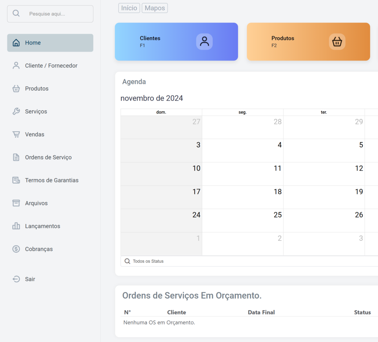Image resolution: width=378 pixels, height=342 pixels.
Task: Click the house icon next to Home
Action: pyautogui.click(x=16, y=43)
